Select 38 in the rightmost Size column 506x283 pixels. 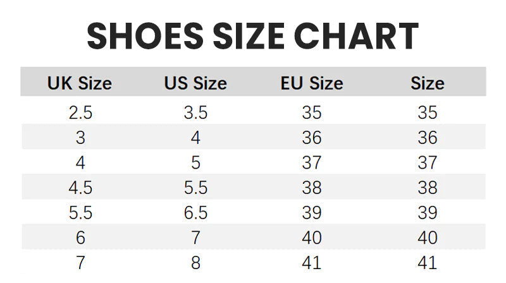[428, 188]
